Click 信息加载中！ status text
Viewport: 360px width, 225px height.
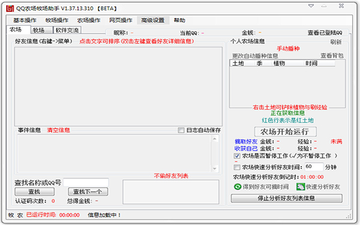click(104, 215)
